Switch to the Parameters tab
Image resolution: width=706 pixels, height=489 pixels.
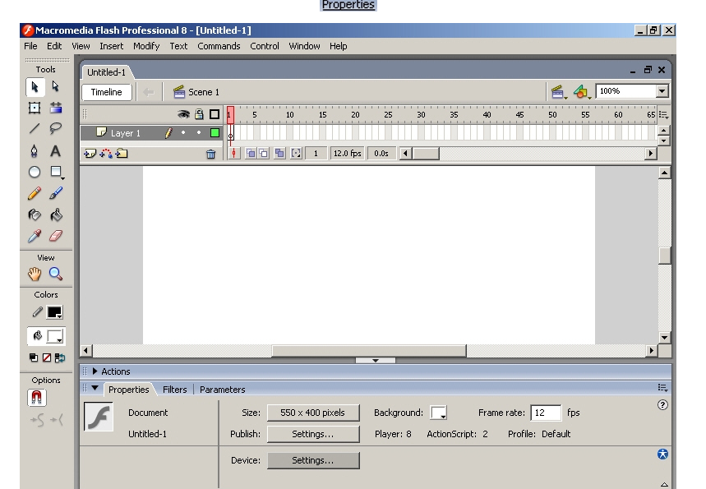(x=223, y=390)
